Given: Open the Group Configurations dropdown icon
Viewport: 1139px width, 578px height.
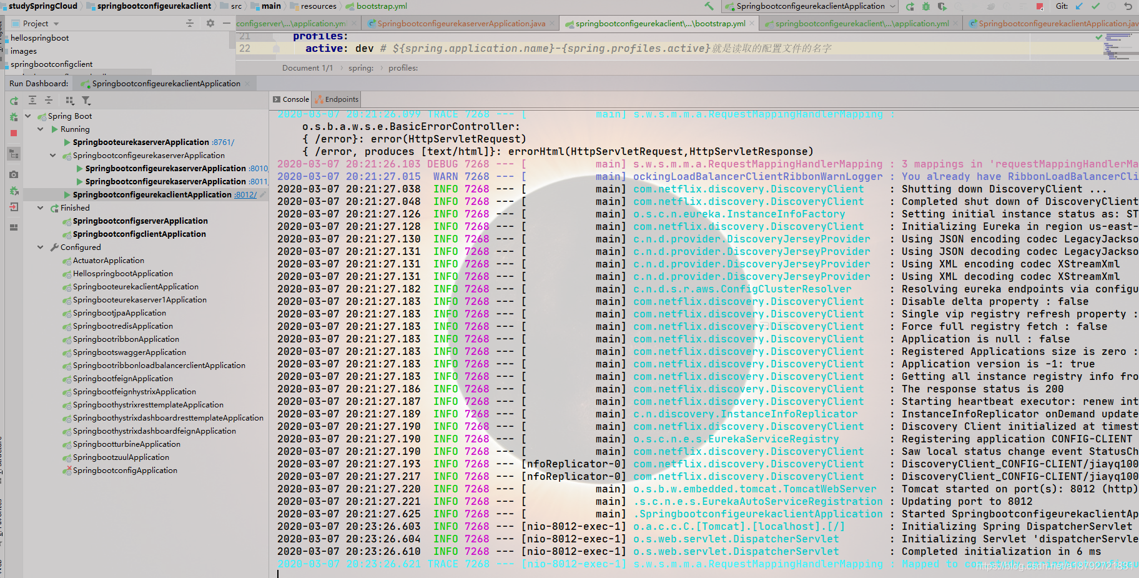Looking at the screenshot, I should pos(70,101).
